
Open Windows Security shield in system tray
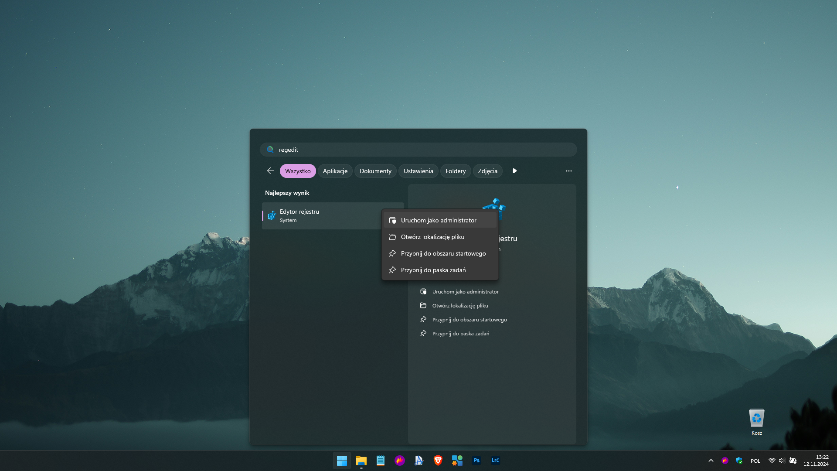click(739, 461)
